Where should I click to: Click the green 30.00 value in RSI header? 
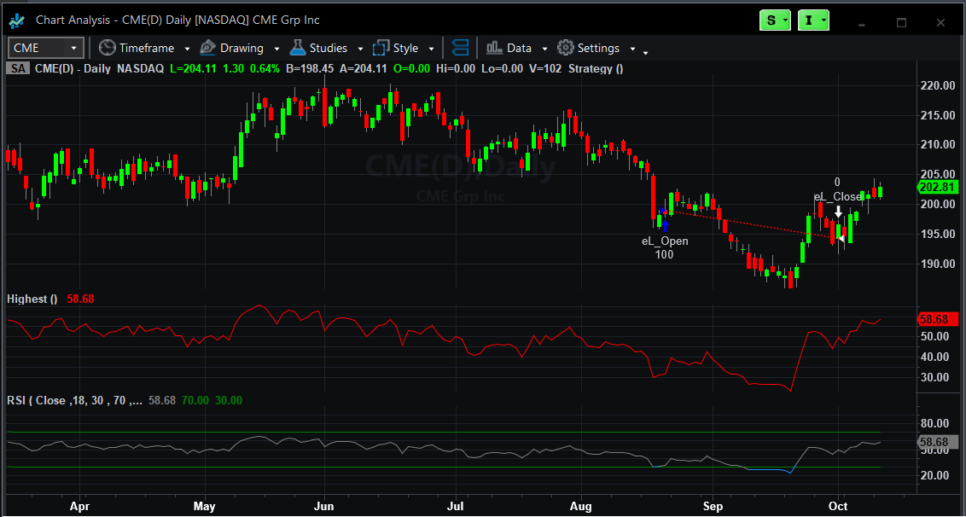coord(229,400)
